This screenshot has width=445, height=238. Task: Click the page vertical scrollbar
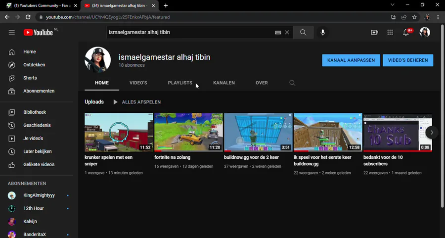(x=443, y=116)
